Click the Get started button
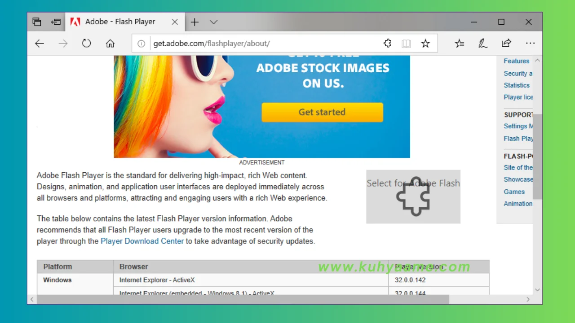The height and width of the screenshot is (323, 575). pos(323,112)
